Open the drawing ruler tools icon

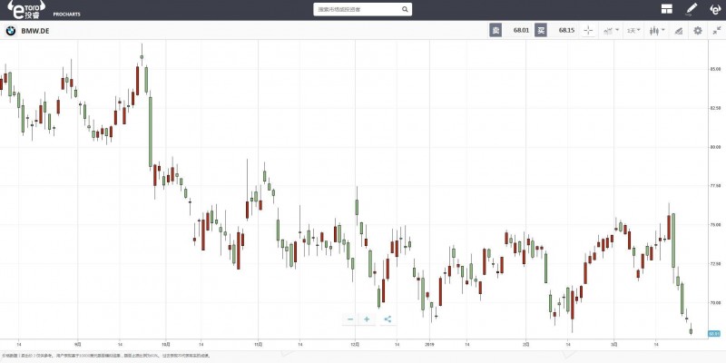pyautogui.click(x=678, y=31)
